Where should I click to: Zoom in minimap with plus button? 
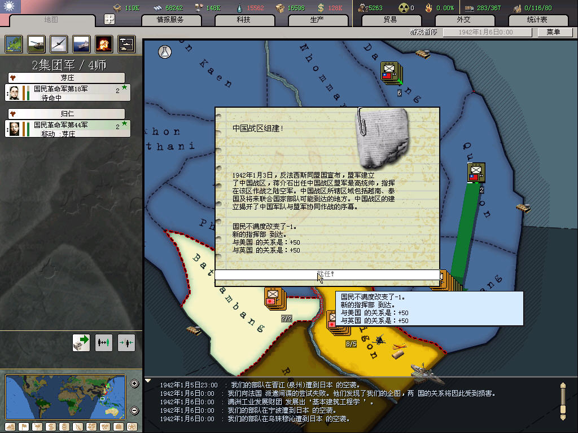134,383
